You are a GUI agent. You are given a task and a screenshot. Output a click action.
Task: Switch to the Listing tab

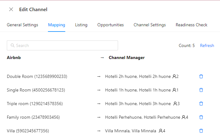coord(81,25)
